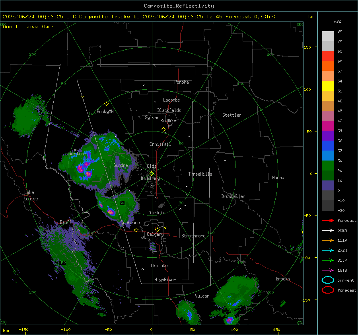Click the Limestone label

click(x=75, y=154)
